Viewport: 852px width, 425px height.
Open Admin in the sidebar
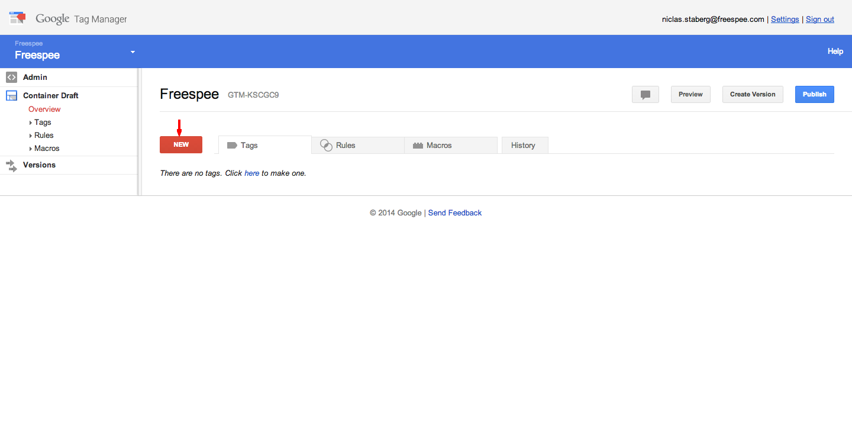coord(35,78)
